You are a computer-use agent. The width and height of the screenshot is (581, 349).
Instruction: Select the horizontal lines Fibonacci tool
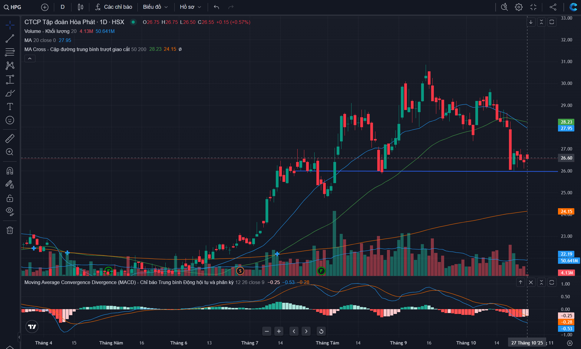10,52
